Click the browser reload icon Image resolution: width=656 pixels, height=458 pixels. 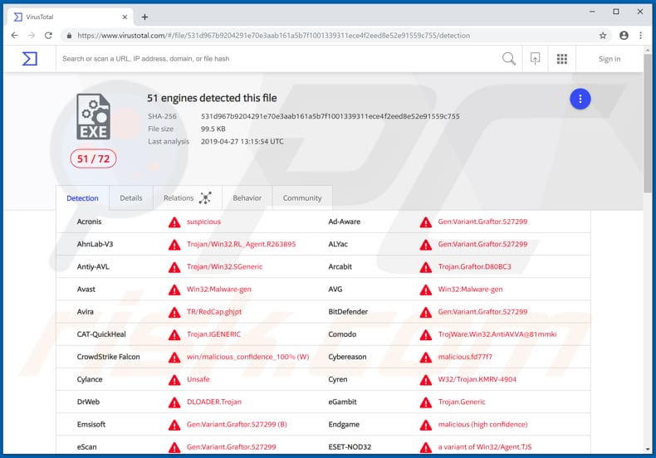(x=48, y=36)
